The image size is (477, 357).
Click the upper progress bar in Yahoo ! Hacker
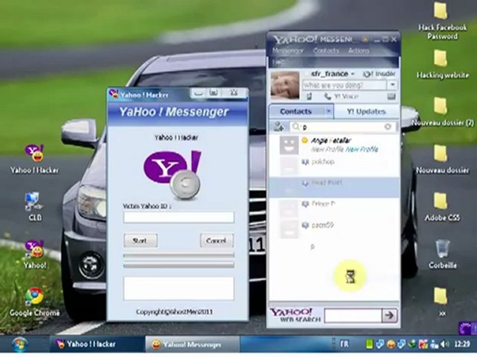178,256
